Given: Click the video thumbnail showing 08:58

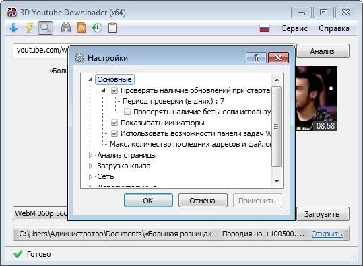Looking at the screenshot, I should [317, 98].
